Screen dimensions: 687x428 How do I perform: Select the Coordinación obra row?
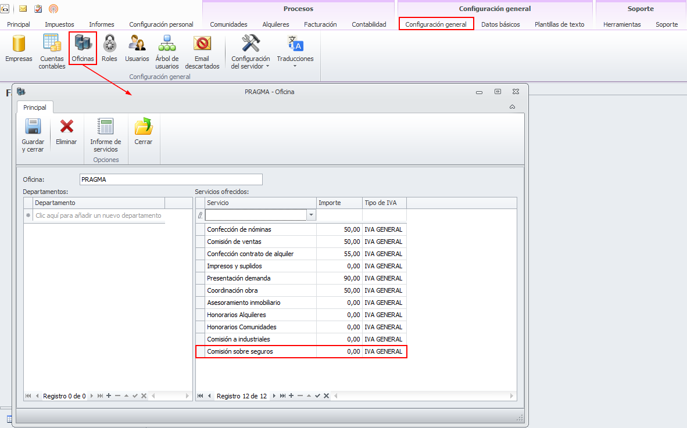pos(301,290)
